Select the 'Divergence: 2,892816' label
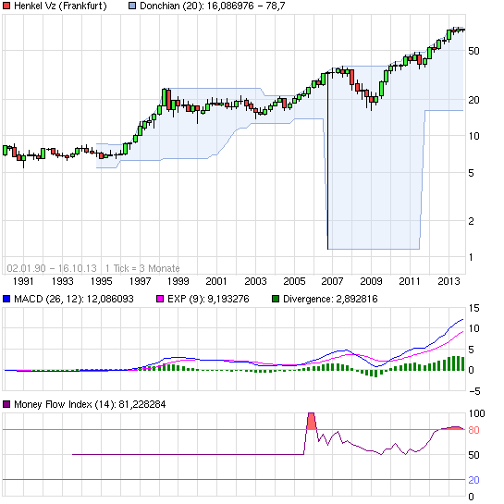The height and width of the screenshot is (504, 504). point(330,299)
